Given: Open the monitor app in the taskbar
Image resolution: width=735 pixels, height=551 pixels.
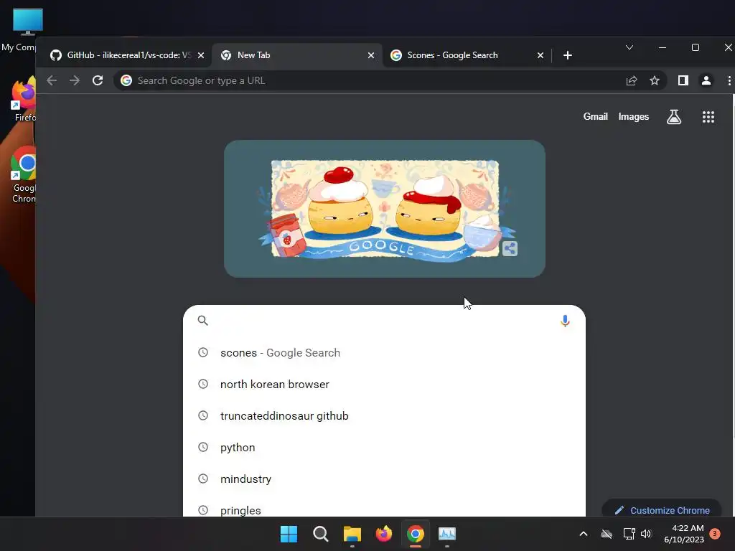Looking at the screenshot, I should coord(446,534).
